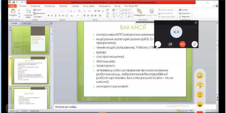226x113 pixels.
Task: Click the Paste (Вставити) clipboard icon
Action: 13,11
